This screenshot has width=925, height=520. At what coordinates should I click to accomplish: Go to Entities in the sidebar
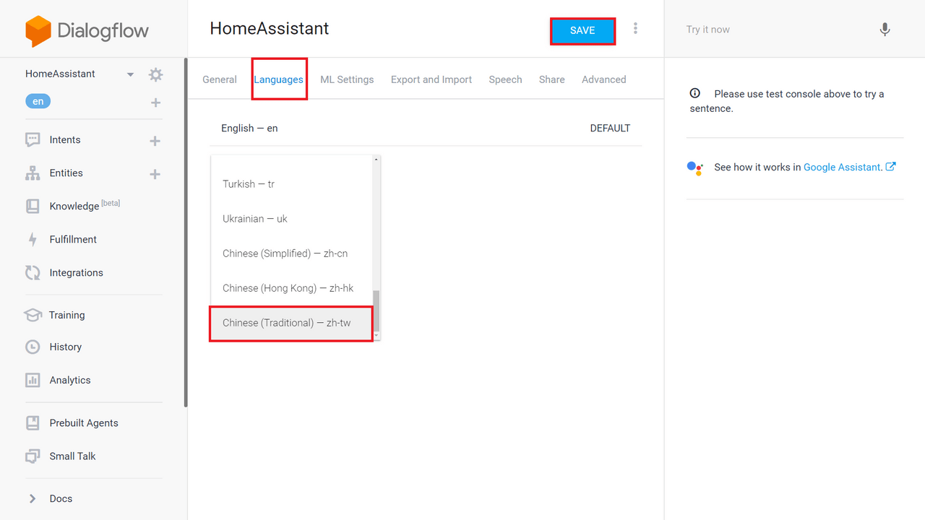tap(66, 173)
